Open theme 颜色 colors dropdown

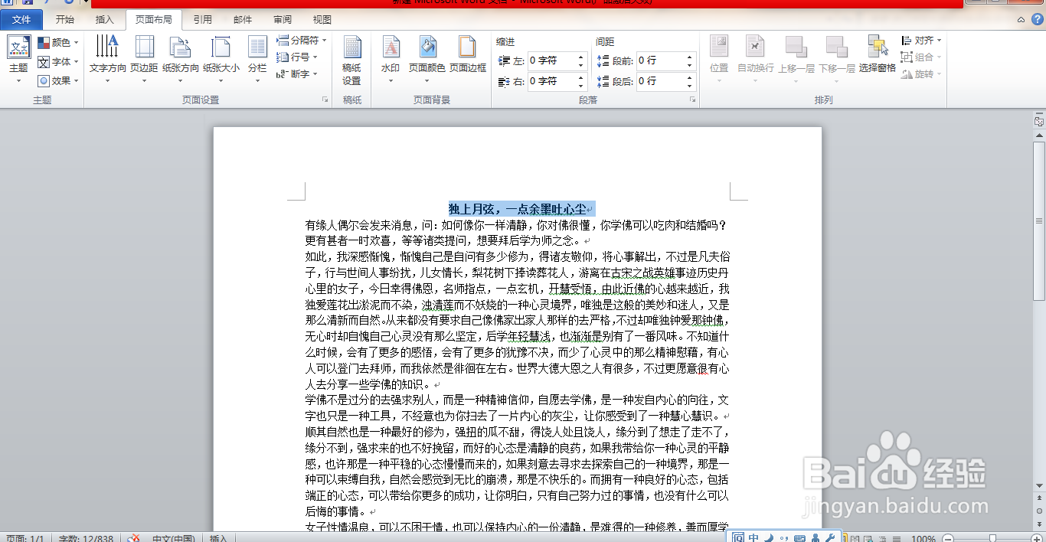coord(58,43)
